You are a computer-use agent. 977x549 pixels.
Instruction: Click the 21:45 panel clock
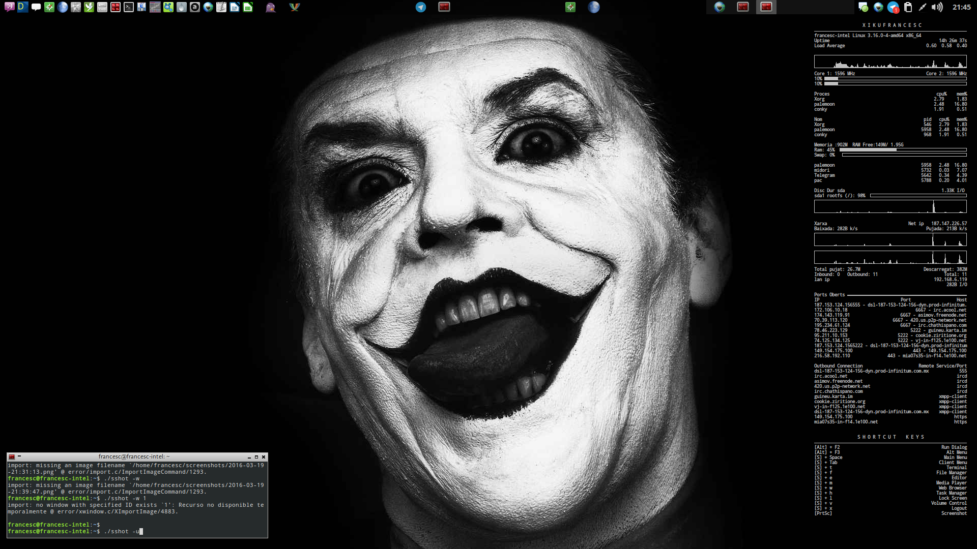click(x=961, y=7)
